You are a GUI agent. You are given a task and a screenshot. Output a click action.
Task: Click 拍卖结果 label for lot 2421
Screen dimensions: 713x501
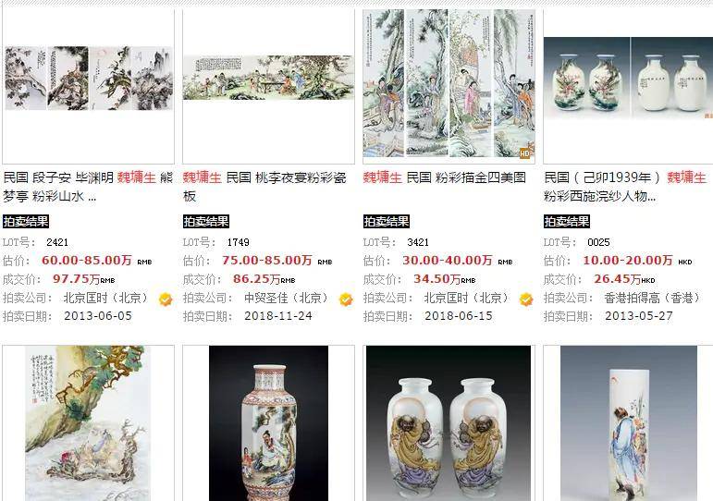click(26, 222)
